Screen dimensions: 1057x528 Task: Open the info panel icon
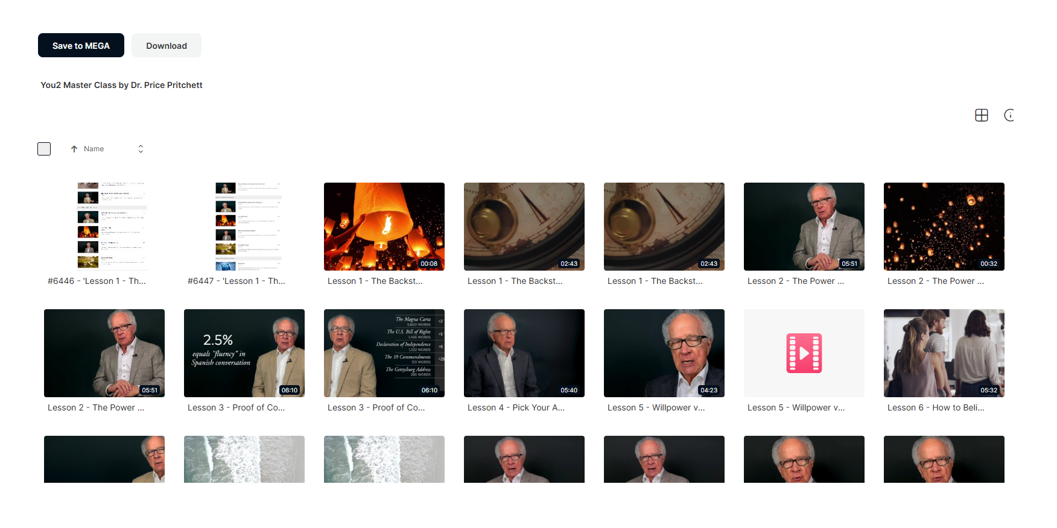click(x=1009, y=115)
